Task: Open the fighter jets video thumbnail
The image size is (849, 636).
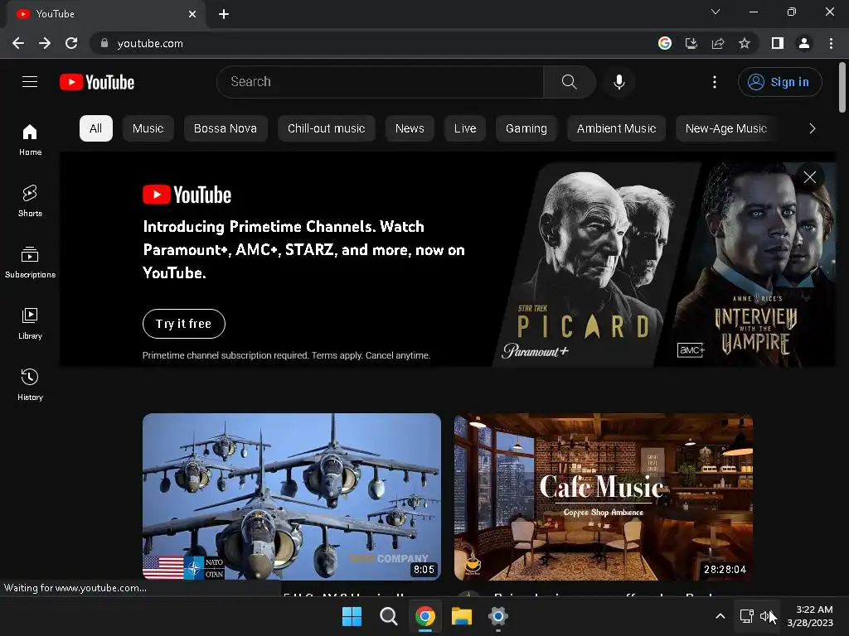Action: [292, 497]
